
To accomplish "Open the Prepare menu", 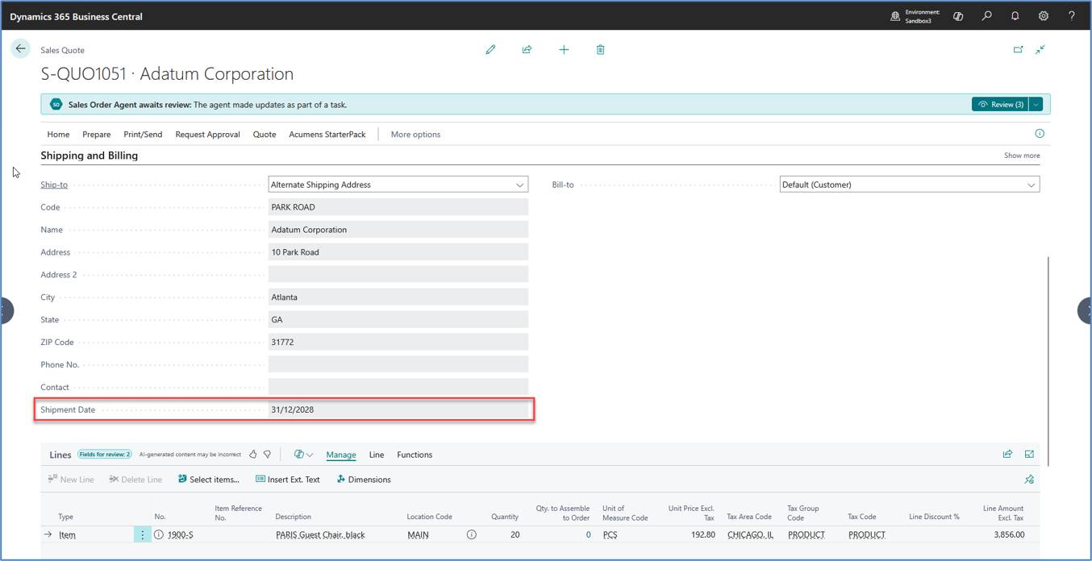I will point(97,135).
